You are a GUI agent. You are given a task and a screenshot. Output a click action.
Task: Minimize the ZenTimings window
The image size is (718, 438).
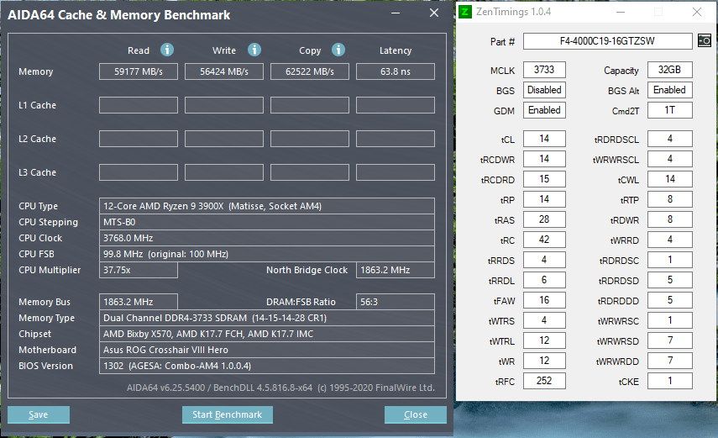621,12
